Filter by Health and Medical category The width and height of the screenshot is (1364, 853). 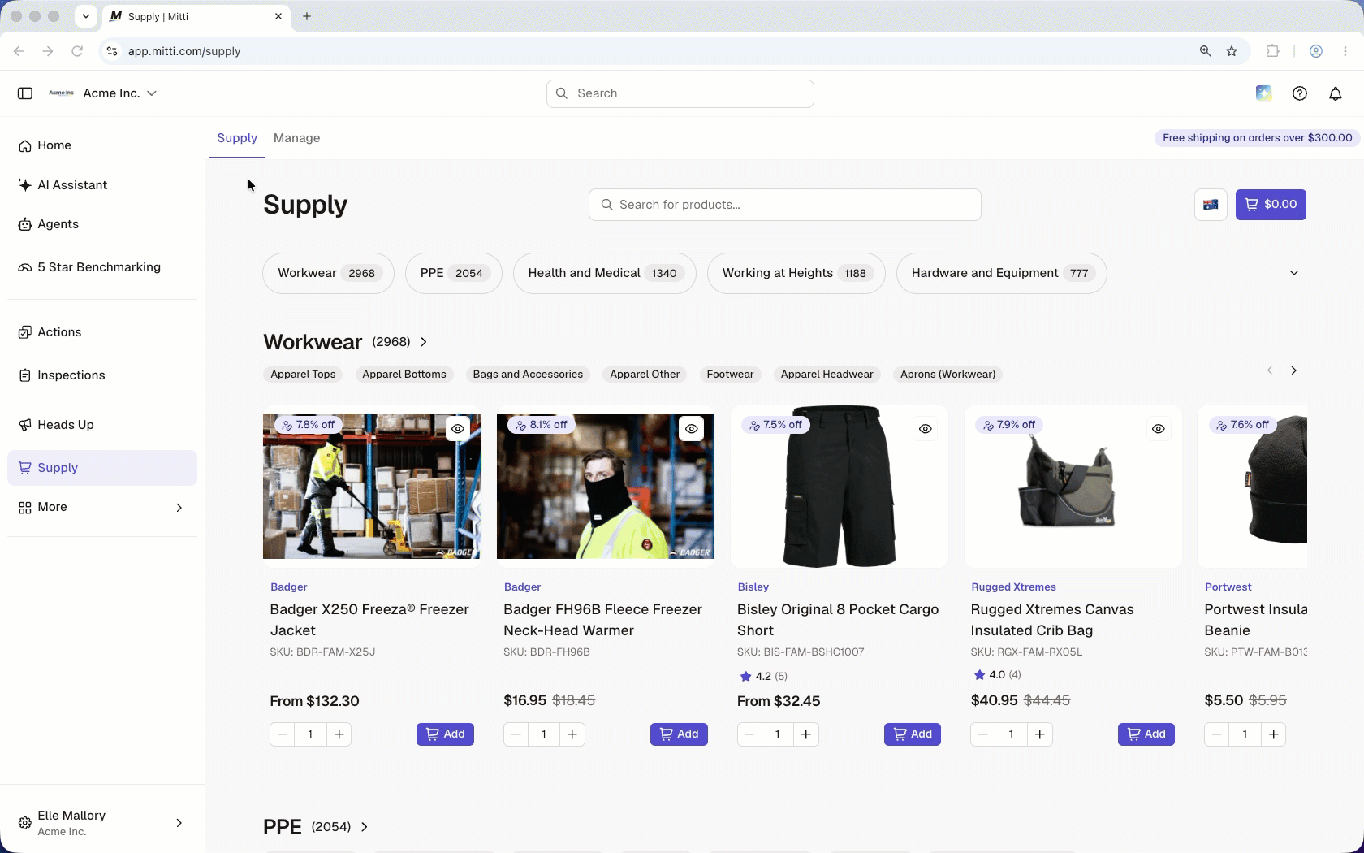click(x=604, y=274)
